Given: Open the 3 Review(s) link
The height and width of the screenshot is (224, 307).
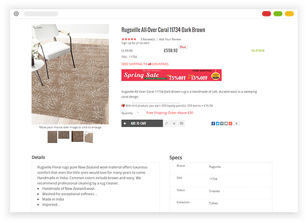Looking at the screenshot, I should [148, 39].
